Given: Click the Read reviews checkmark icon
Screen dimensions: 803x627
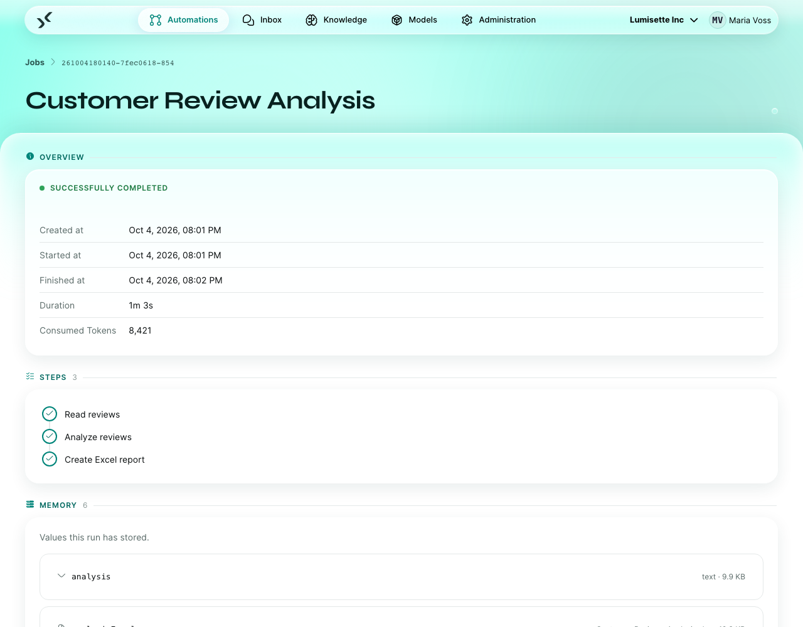Looking at the screenshot, I should pos(50,414).
